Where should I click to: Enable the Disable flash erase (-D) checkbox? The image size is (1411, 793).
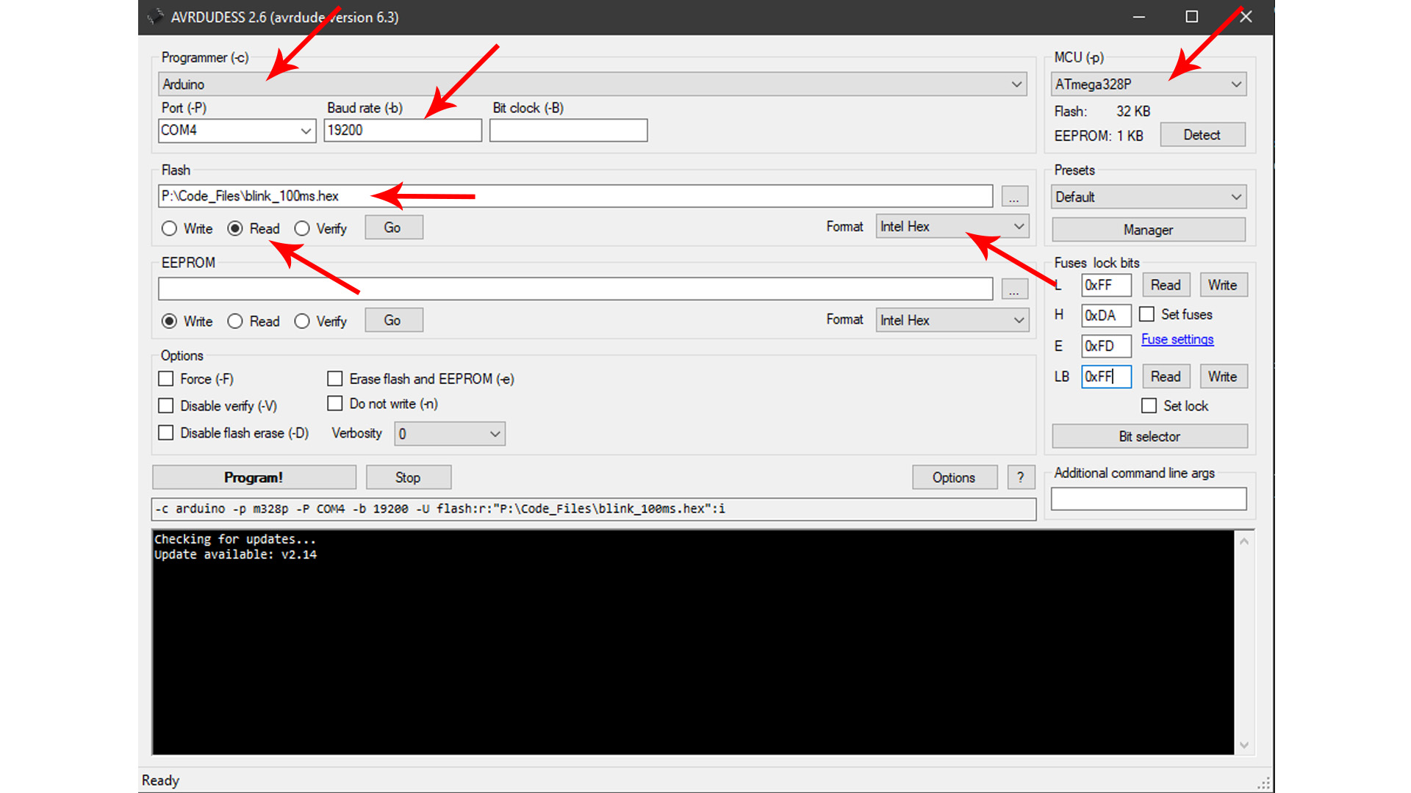point(166,433)
